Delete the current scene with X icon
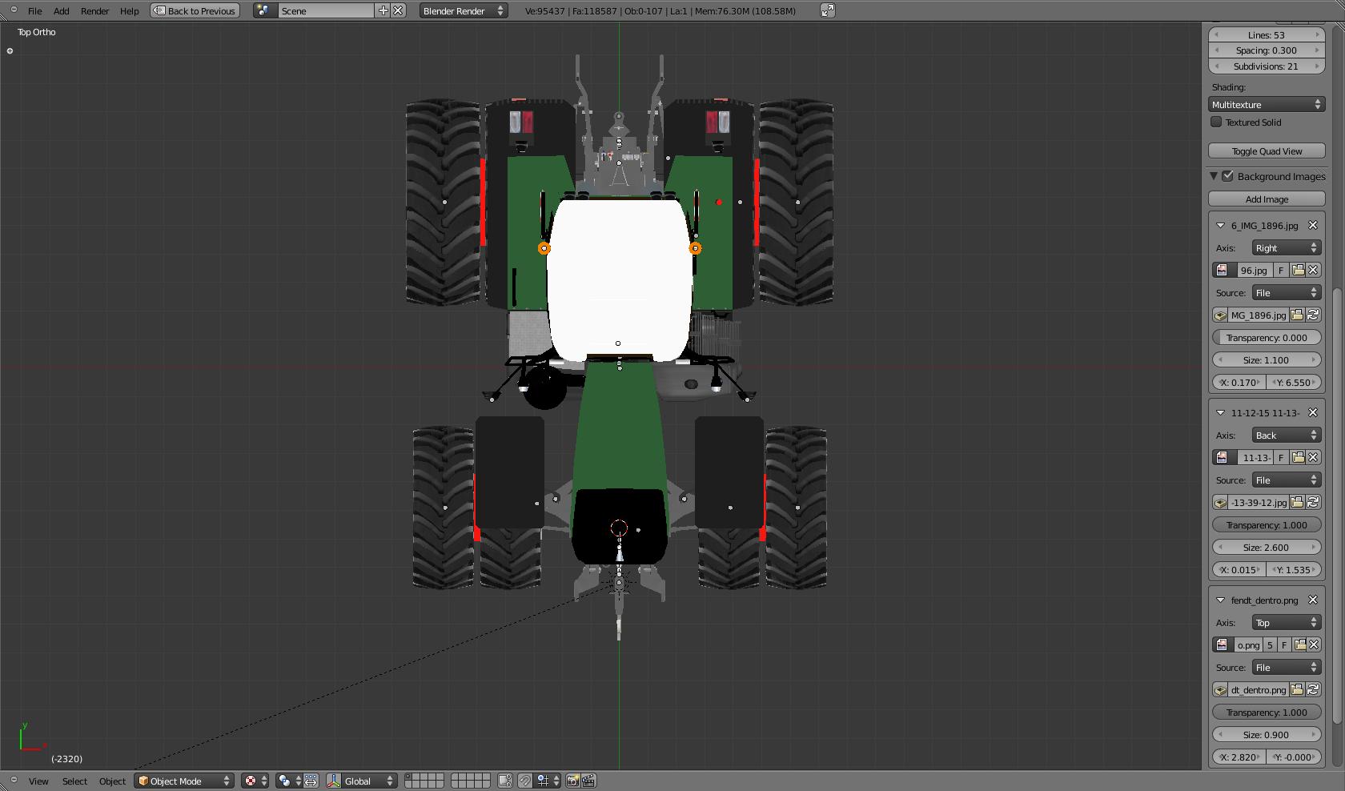The image size is (1345, 791). coord(398,11)
